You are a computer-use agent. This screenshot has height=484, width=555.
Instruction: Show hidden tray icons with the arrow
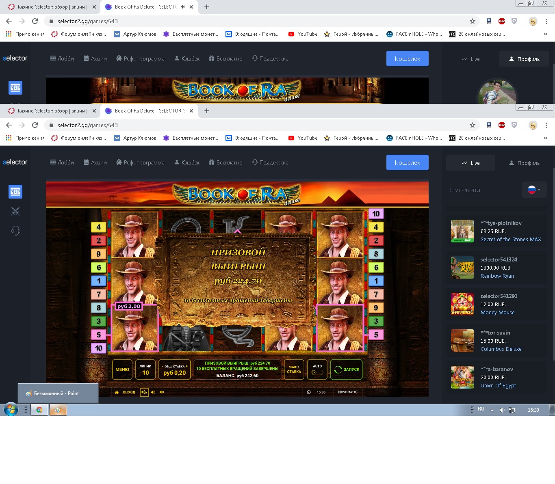pos(492,410)
